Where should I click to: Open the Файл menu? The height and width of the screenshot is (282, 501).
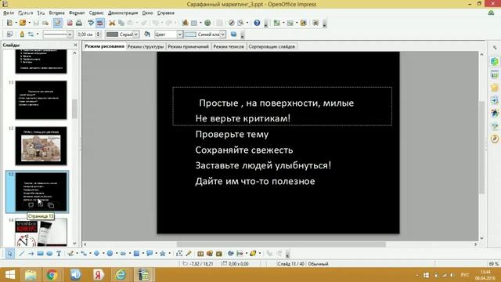pyautogui.click(x=9, y=13)
